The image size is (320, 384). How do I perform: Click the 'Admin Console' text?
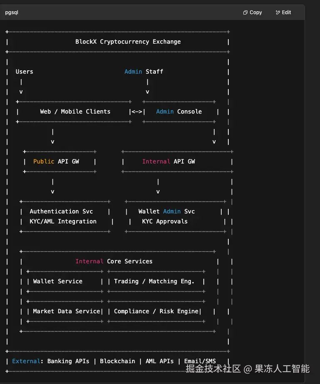pos(179,111)
